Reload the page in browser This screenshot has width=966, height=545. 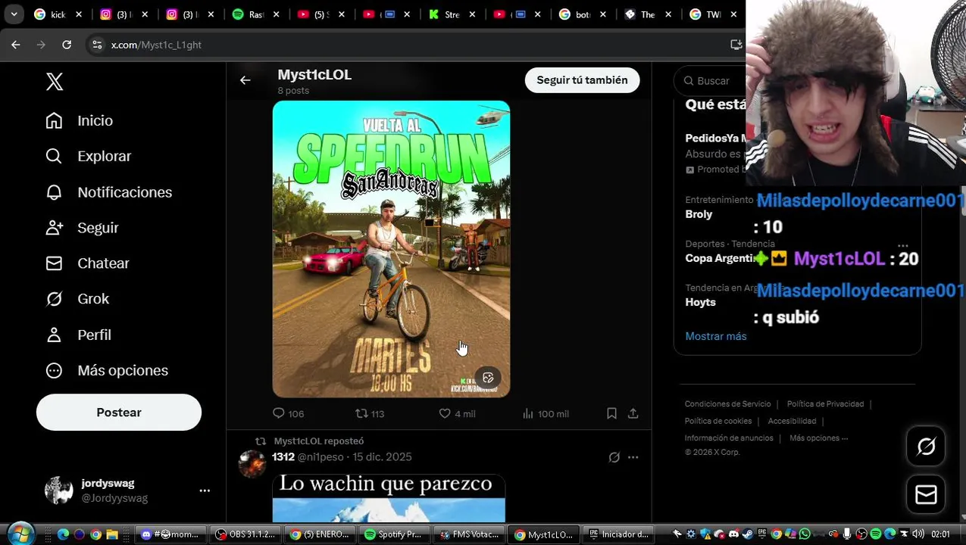pyautogui.click(x=67, y=45)
